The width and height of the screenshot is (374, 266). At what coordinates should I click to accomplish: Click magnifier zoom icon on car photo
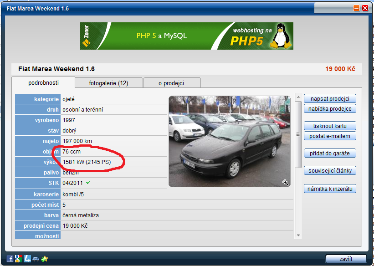[x=286, y=183]
